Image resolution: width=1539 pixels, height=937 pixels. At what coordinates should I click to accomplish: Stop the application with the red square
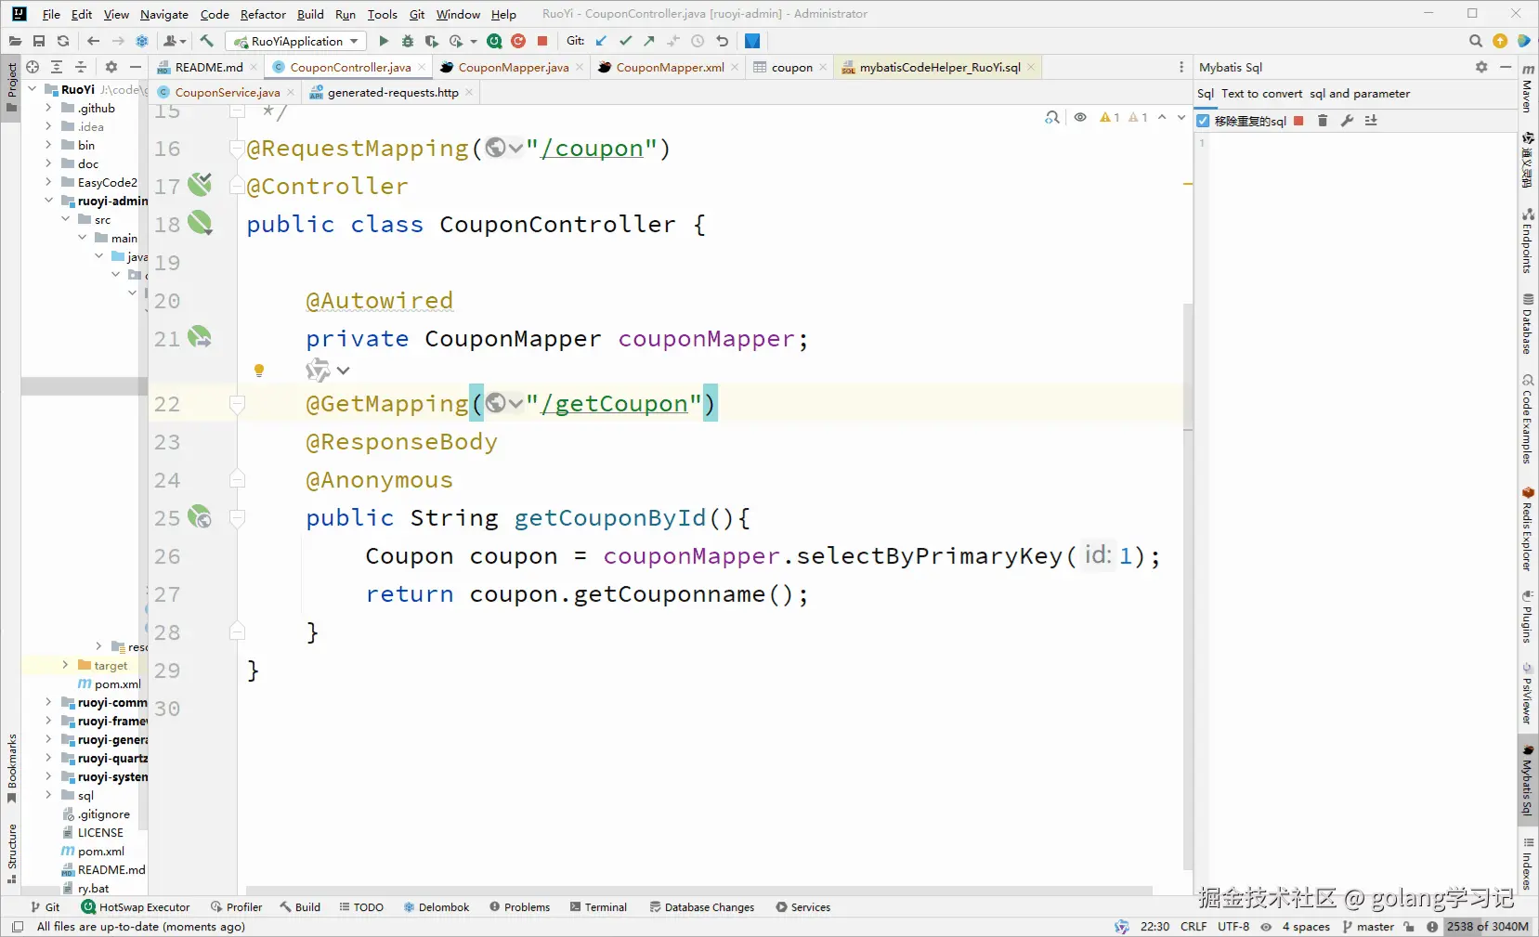[x=542, y=41]
